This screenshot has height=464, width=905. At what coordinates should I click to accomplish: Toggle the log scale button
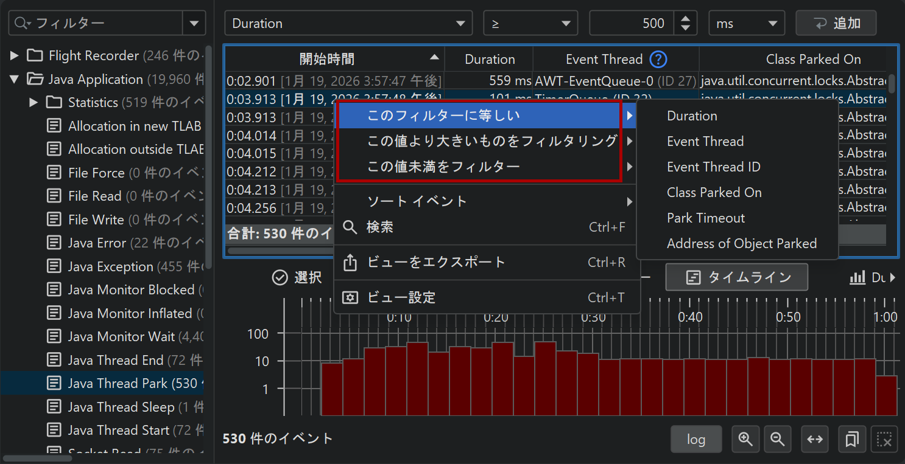coord(695,439)
